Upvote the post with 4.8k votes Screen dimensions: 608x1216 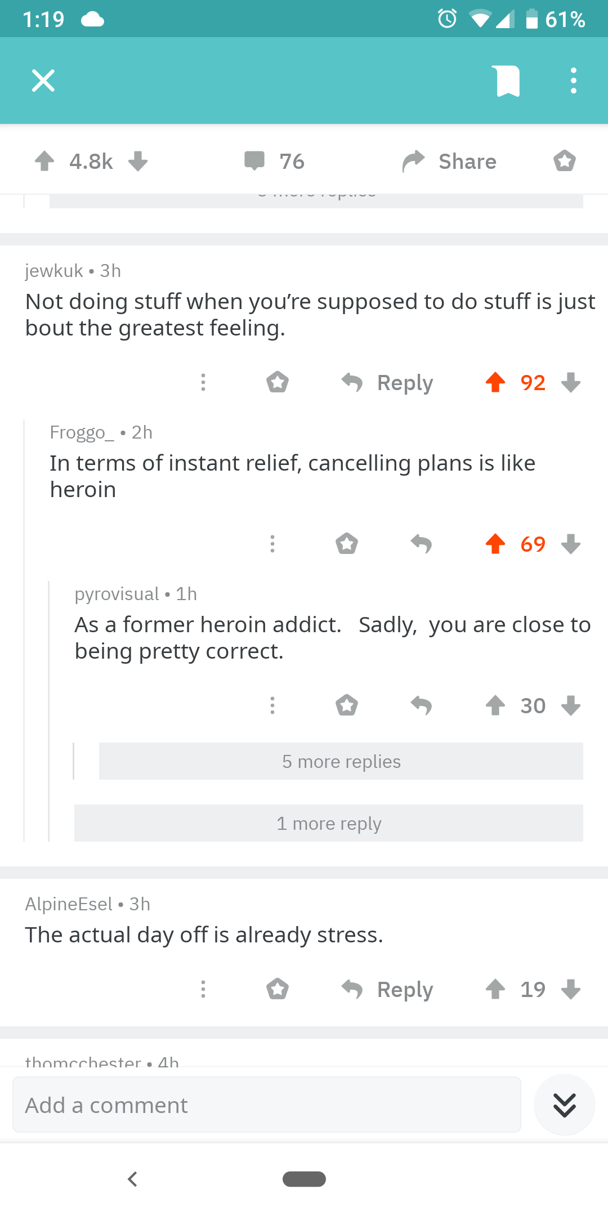tap(45, 161)
